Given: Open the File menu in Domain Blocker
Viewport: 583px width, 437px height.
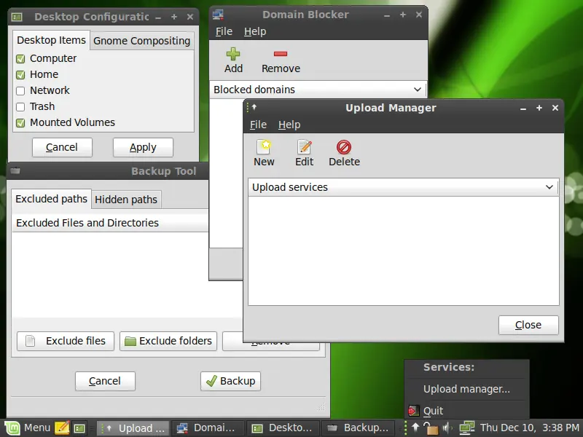Looking at the screenshot, I should coord(224,31).
